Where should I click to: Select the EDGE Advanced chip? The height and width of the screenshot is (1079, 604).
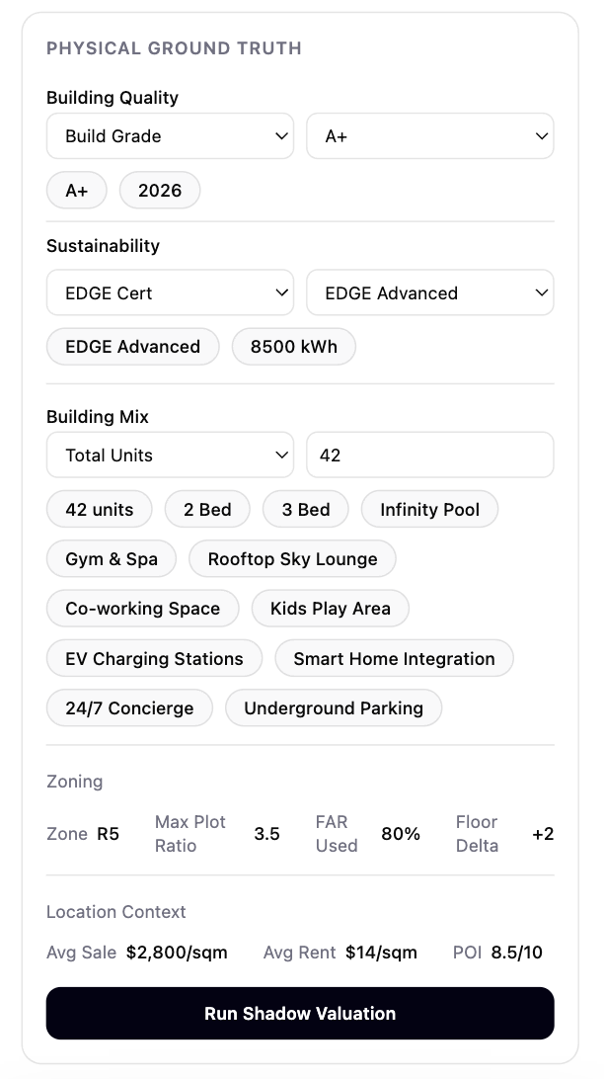tap(132, 347)
